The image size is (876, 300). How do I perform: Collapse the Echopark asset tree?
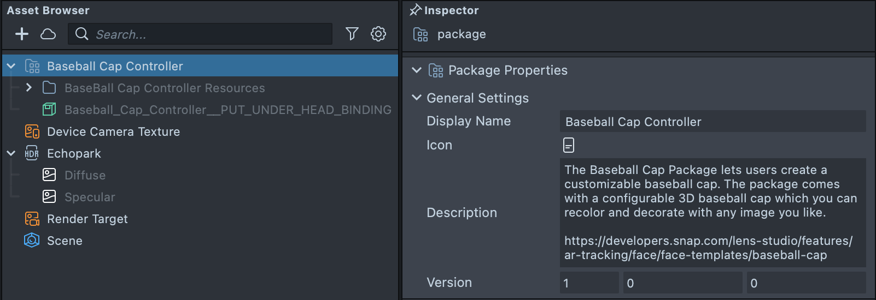pos(11,153)
